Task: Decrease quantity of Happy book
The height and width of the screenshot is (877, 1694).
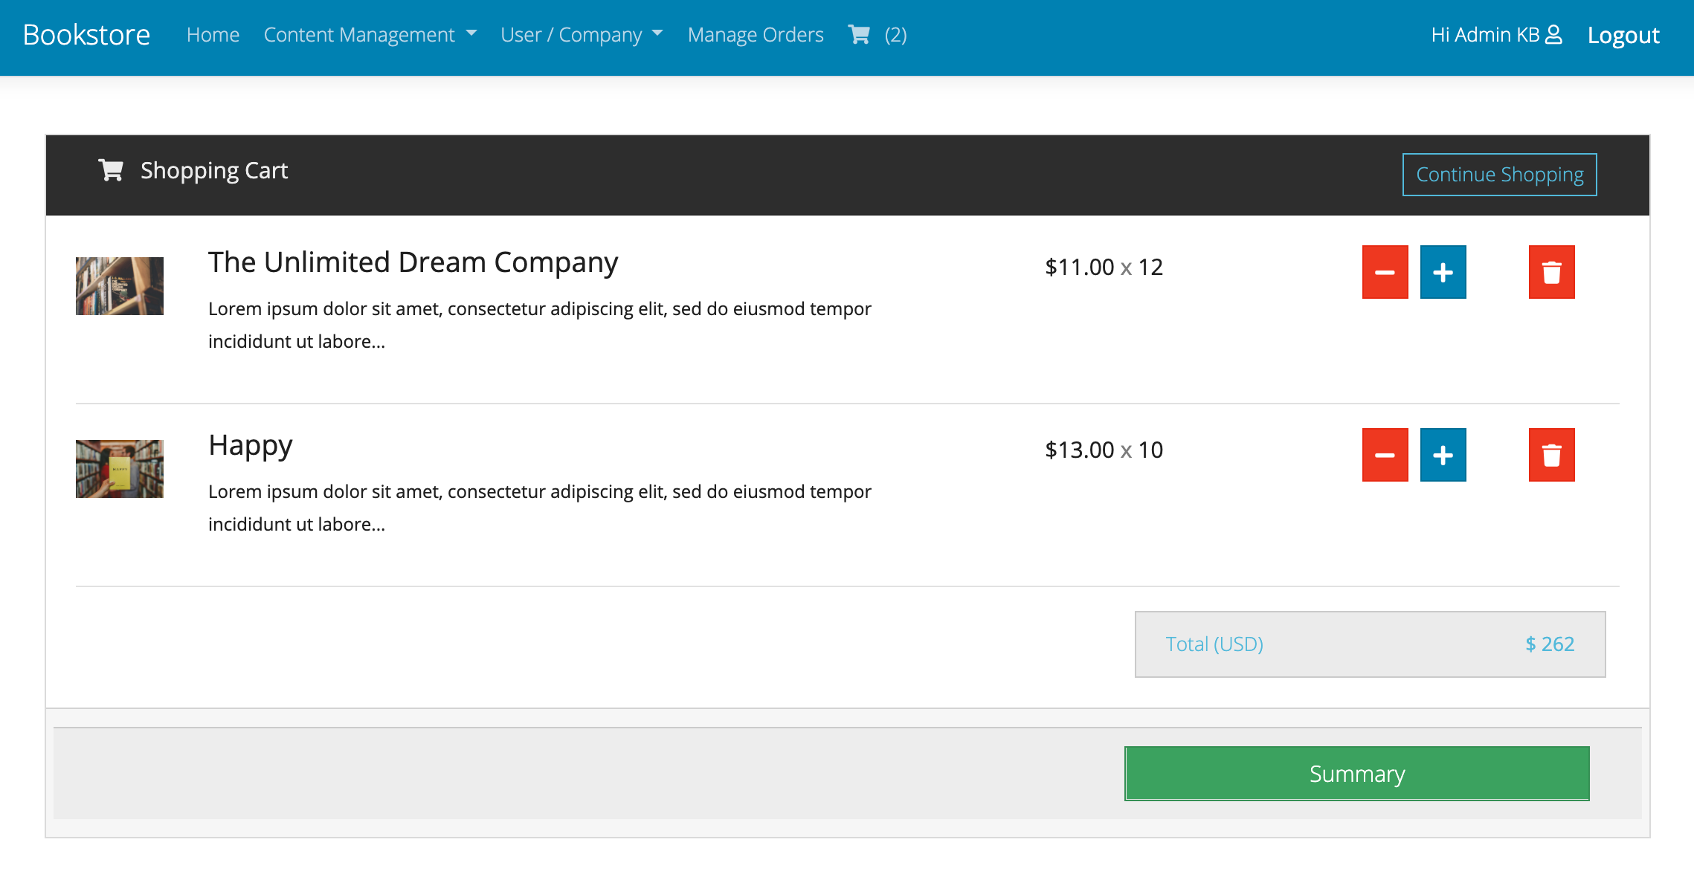Action: (1385, 455)
